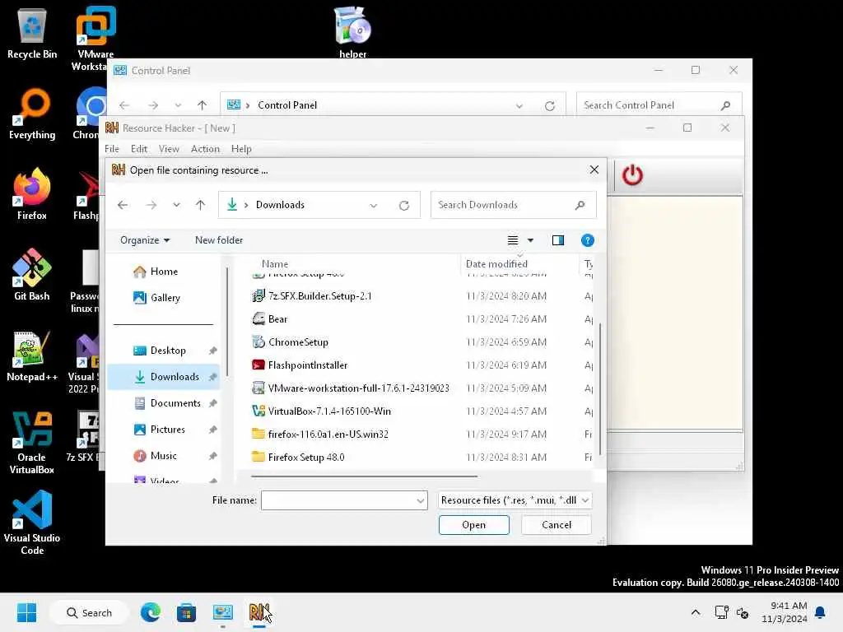Select VirtualBox-7.1.4-165100-Win file
The height and width of the screenshot is (632, 843).
[322, 411]
